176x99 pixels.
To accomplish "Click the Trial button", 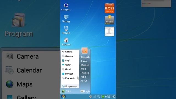I will tap(66, 91).
